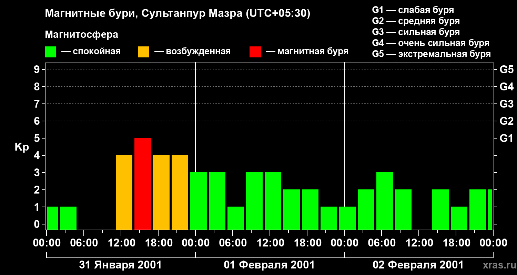The height and width of the screenshot is (275, 517).
Task: Select the Kp 3 green bar on 02 February
Action: click(385, 201)
